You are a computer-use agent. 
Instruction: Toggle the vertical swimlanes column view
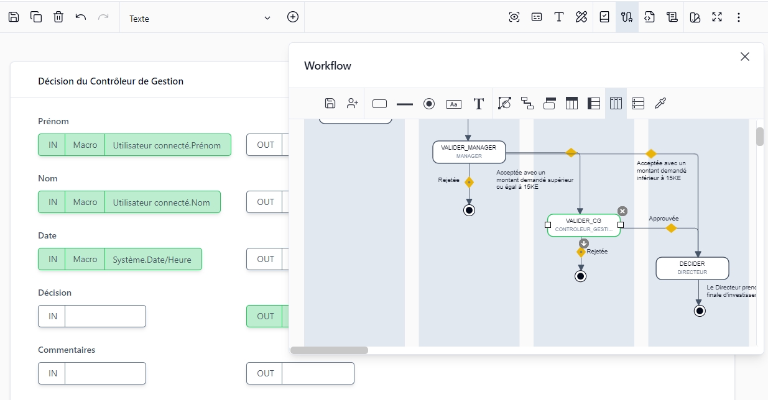[616, 104]
